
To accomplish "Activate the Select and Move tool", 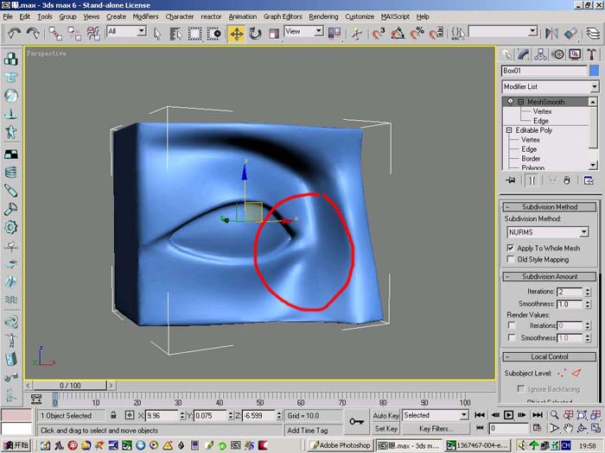I will [236, 34].
